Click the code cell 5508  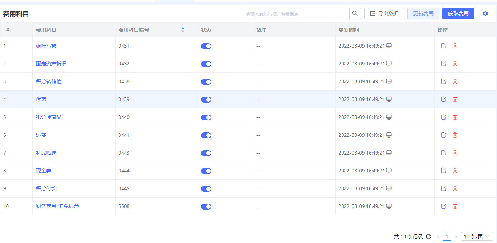[124, 206]
